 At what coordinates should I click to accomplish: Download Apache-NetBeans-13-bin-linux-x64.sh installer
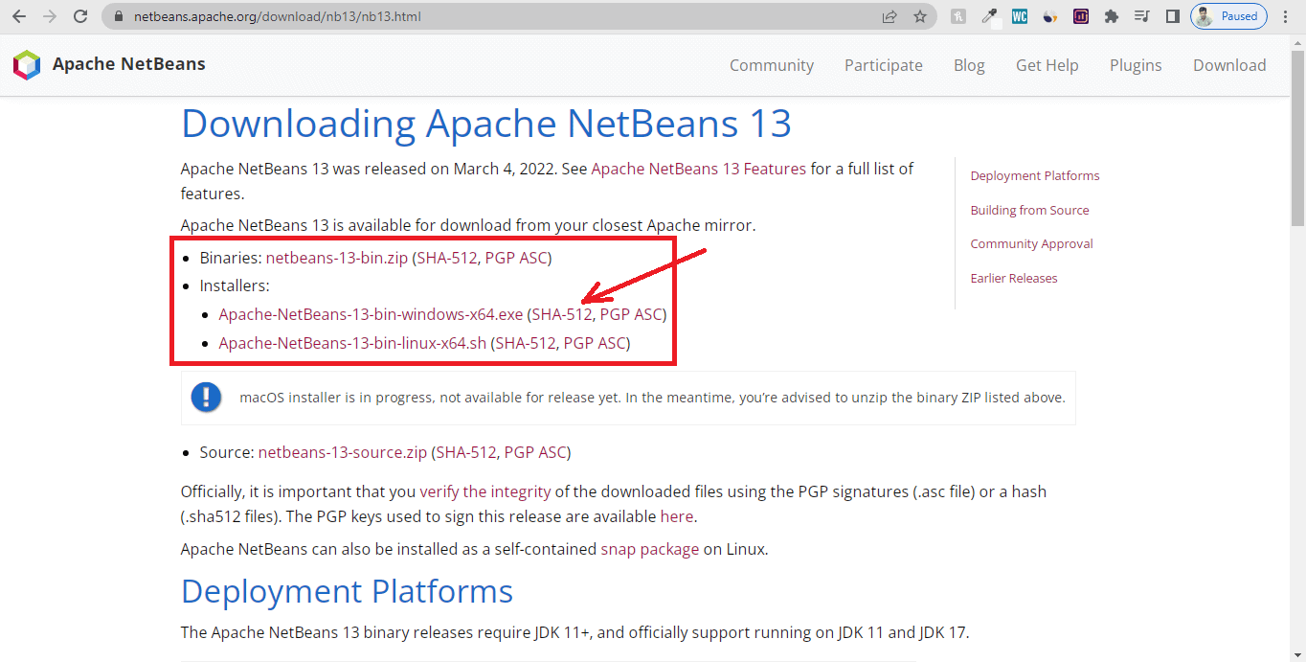[x=352, y=343]
